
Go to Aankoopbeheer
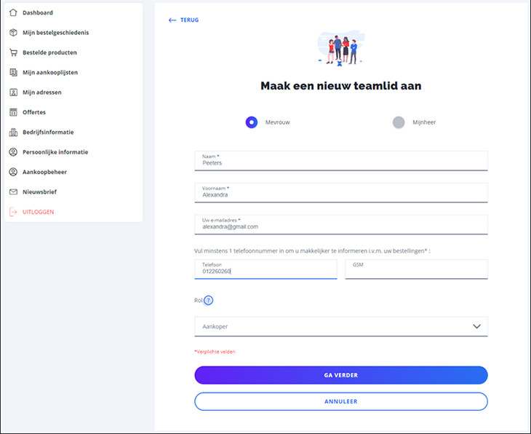tap(44, 172)
